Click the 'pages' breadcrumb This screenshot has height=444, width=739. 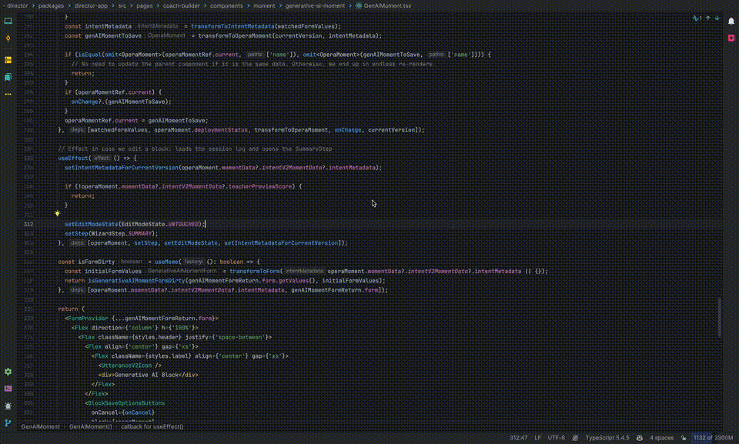click(x=145, y=5)
